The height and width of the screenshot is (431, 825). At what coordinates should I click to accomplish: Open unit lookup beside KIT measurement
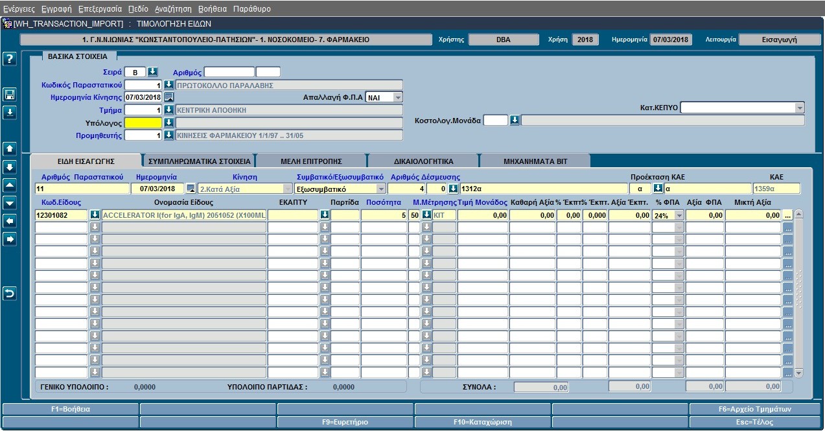pyautogui.click(x=426, y=215)
